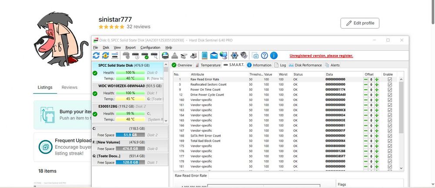Click the offset value field for Drive Power Cycle Count
The height and width of the screenshot is (188, 435).
point(371,95)
